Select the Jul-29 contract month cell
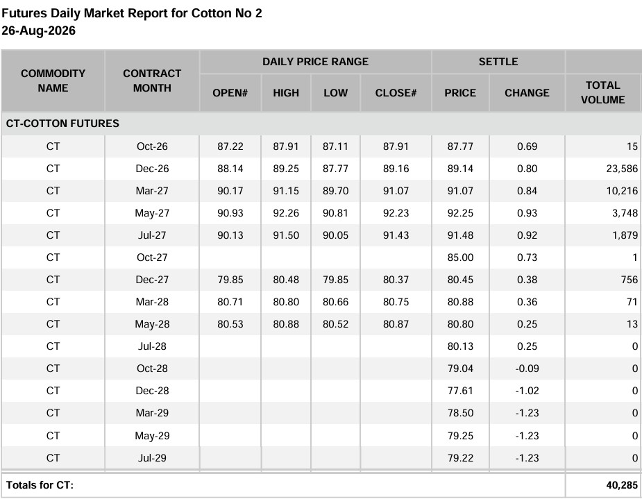Image resolution: width=642 pixels, height=499 pixels. 152,458
